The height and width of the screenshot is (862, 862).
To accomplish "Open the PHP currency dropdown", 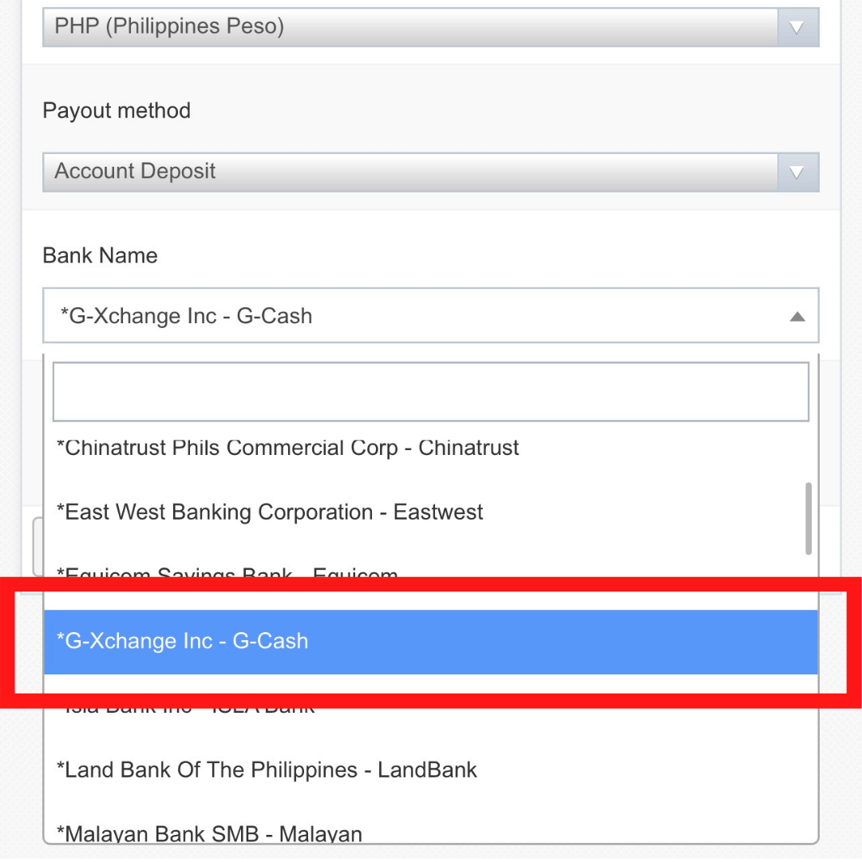I will 431,26.
